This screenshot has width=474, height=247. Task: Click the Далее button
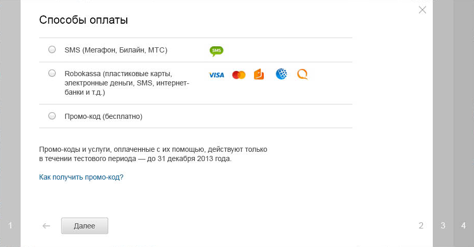[x=84, y=226]
